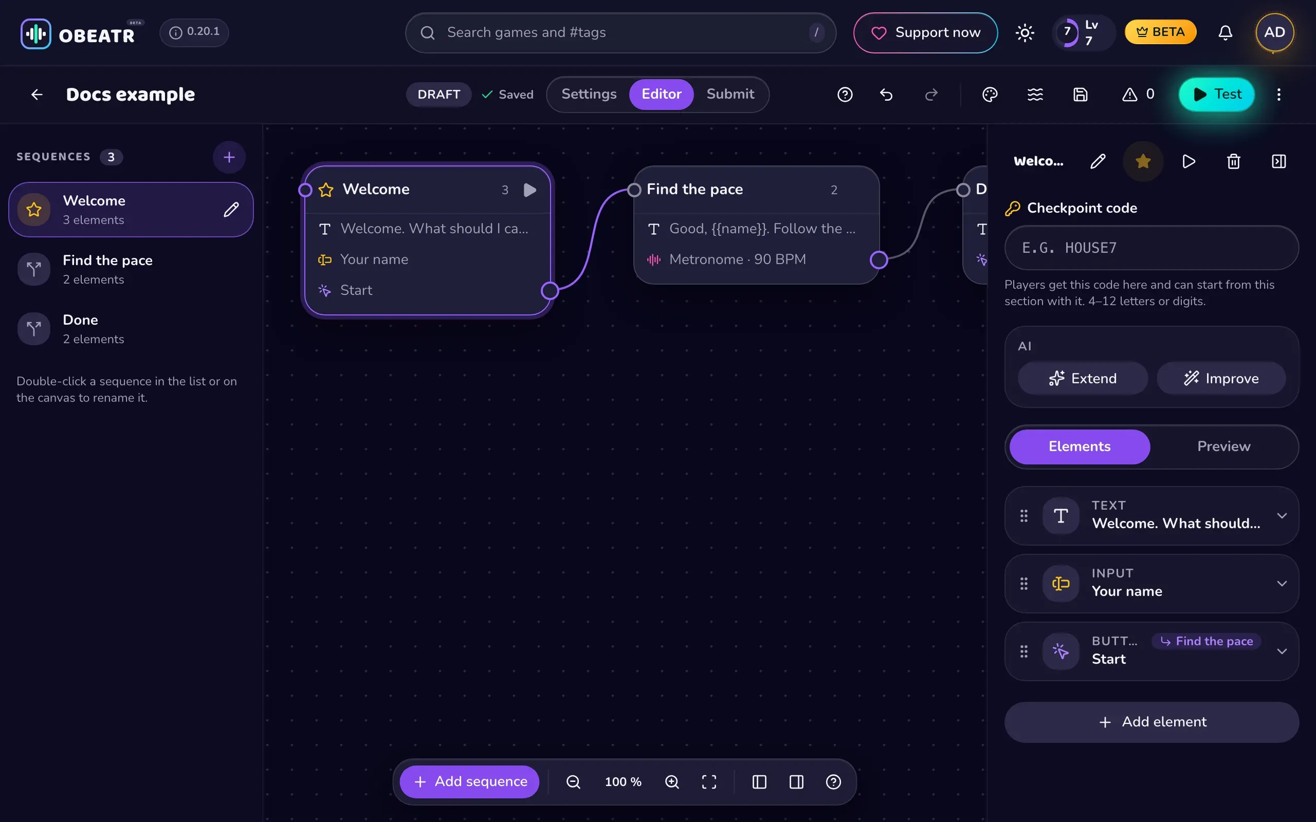Image resolution: width=1316 pixels, height=822 pixels.
Task: Click the AI Extend button
Action: (1083, 379)
